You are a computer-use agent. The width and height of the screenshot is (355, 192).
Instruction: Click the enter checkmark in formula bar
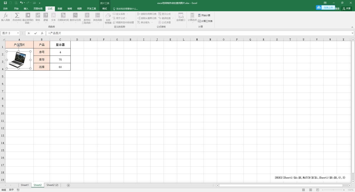point(35,33)
